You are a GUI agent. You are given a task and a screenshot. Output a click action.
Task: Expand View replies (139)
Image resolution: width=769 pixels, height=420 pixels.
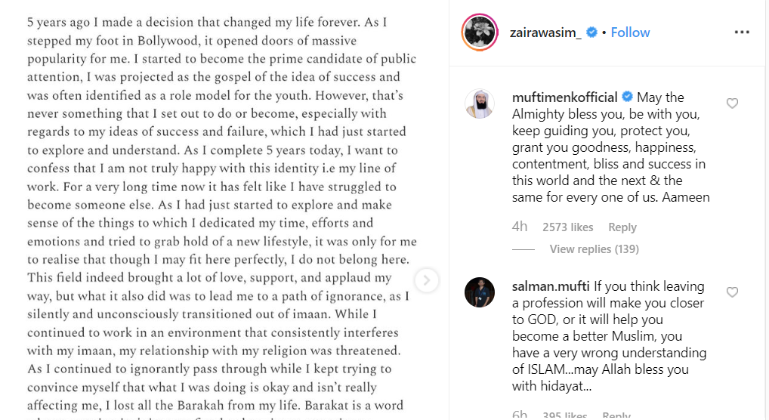coord(594,249)
